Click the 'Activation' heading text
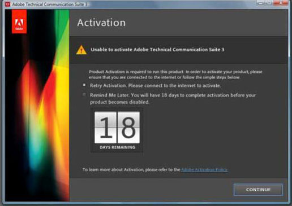292x206 pixels. pyautogui.click(x=101, y=23)
